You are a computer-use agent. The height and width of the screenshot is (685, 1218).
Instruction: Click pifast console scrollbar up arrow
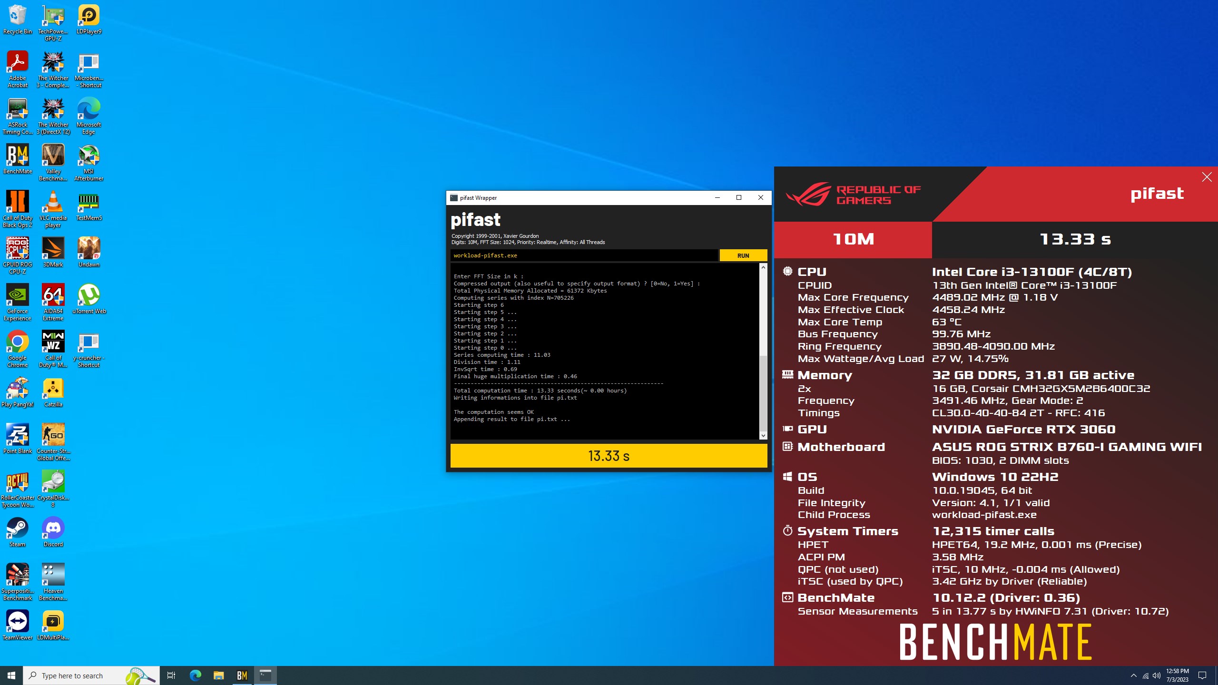coord(763,267)
